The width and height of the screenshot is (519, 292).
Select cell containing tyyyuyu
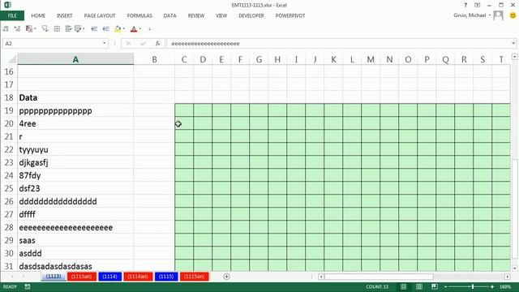tap(75, 149)
